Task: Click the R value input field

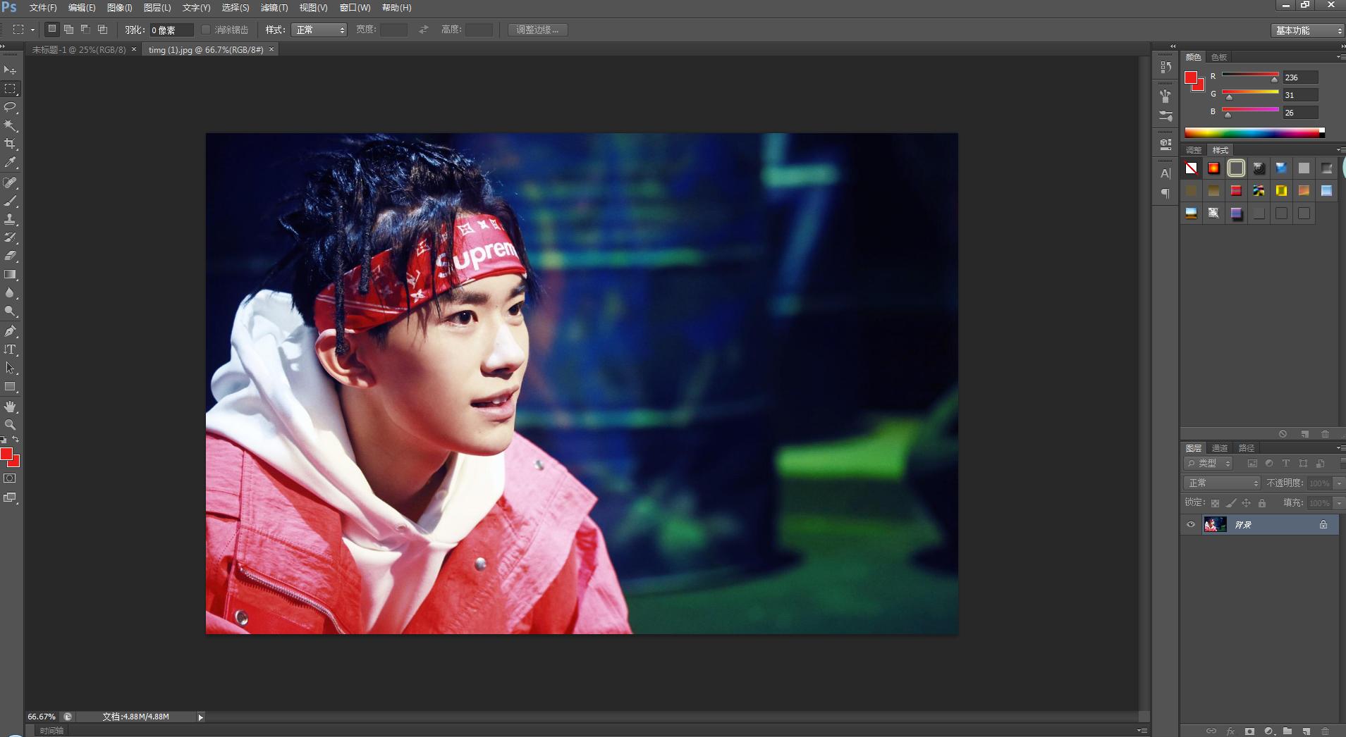Action: (x=1299, y=78)
